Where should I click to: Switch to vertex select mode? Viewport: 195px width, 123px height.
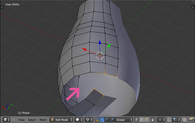(137, 120)
